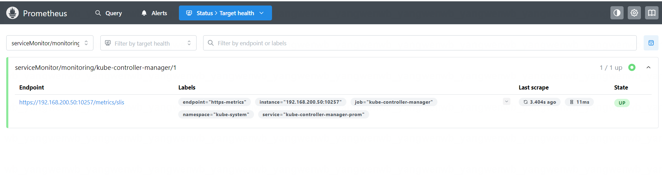Toggle the dark/light theme icon
Viewport: 662px width, 179px height.
[617, 13]
